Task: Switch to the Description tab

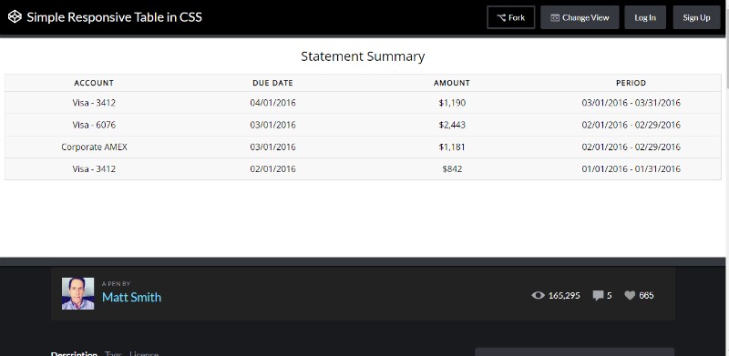Action: [74, 353]
